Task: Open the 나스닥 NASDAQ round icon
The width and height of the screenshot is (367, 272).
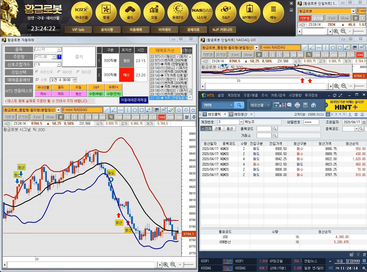Action: pyautogui.click(x=202, y=12)
